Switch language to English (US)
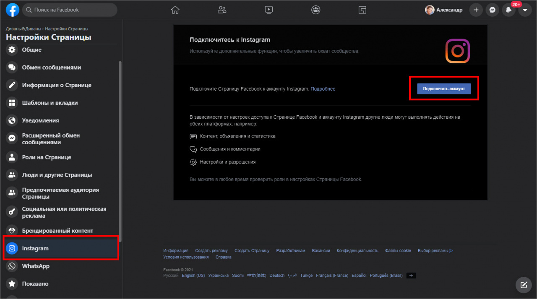537x299 pixels. (193, 276)
